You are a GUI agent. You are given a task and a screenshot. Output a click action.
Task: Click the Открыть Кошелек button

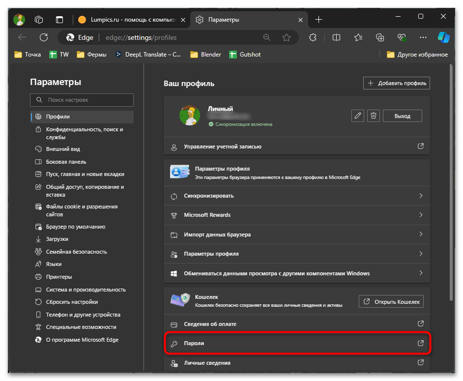[x=391, y=301]
